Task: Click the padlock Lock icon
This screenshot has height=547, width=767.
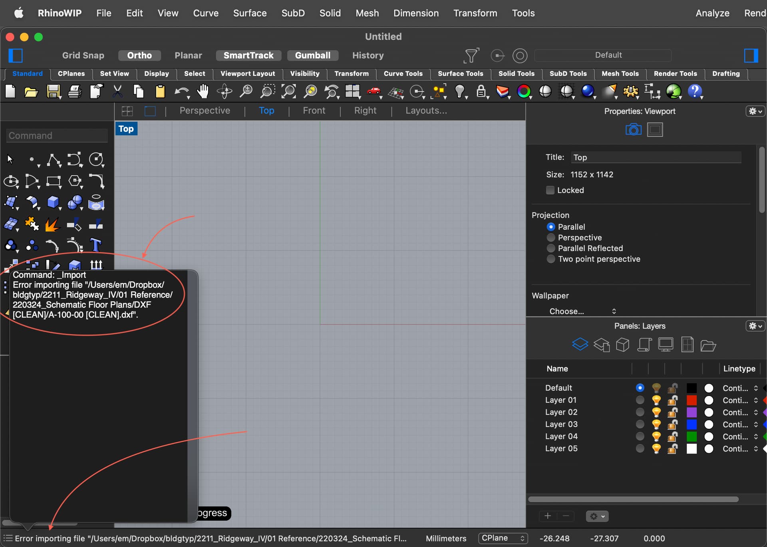Action: click(482, 91)
